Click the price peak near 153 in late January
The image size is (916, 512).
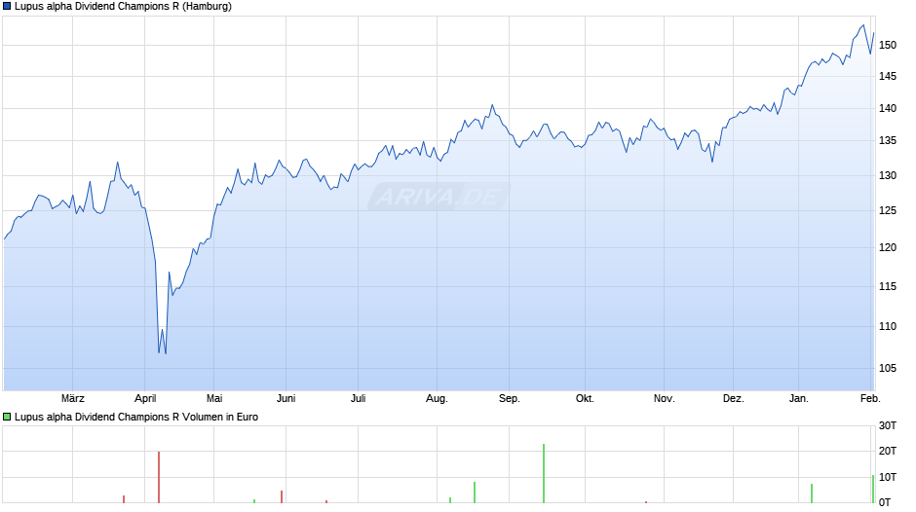863,25
